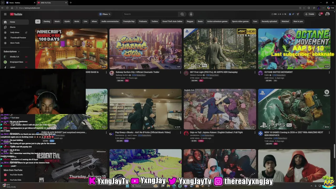Click the YouTube logo
Image resolution: width=336 pixels, height=189 pixels.
pos(16,14)
